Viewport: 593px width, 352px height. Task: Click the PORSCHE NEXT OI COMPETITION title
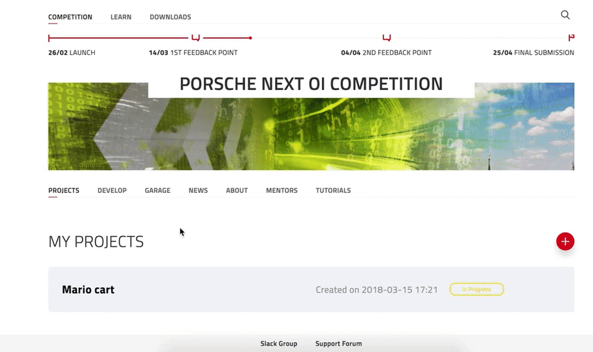[x=311, y=83]
